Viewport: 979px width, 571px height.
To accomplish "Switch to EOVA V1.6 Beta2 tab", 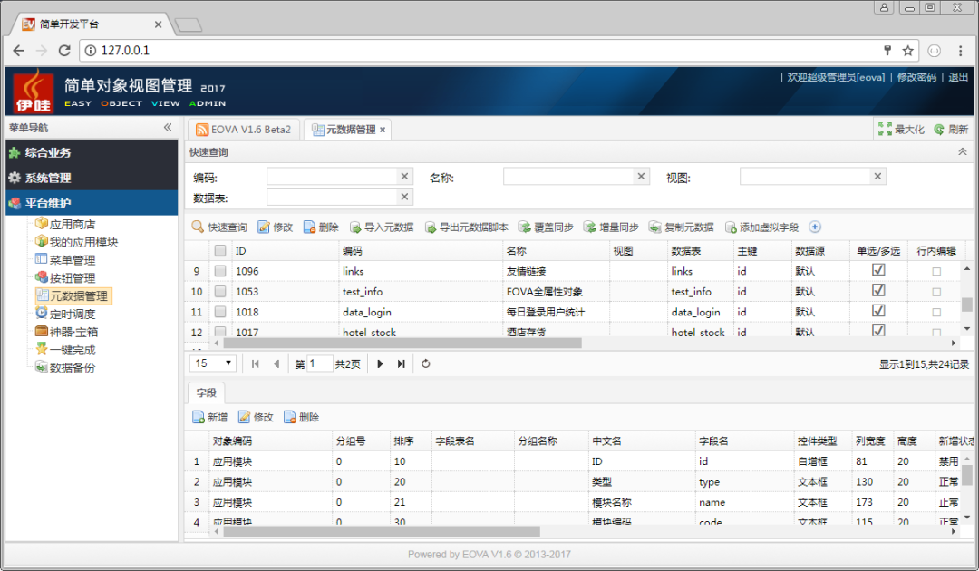I will coord(244,130).
